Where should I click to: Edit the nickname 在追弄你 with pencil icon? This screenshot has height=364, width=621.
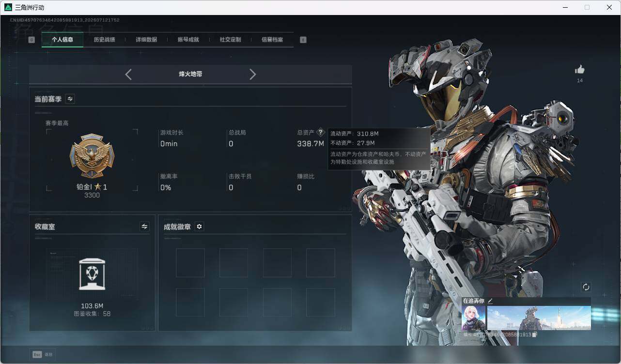coord(490,301)
